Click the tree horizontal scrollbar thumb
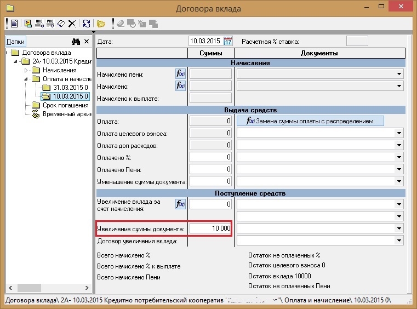The height and width of the screenshot is (309, 417). pyautogui.click(x=29, y=288)
